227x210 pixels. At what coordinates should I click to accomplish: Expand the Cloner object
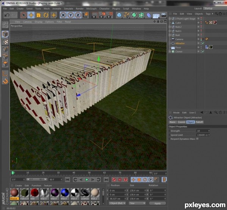click(x=170, y=52)
